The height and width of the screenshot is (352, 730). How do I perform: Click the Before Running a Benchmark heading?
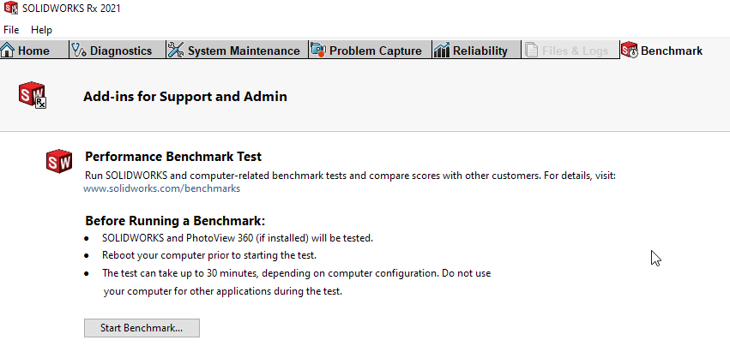tap(175, 220)
